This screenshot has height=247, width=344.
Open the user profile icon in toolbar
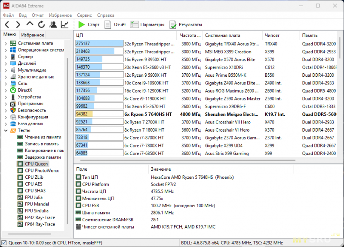click(x=53, y=24)
